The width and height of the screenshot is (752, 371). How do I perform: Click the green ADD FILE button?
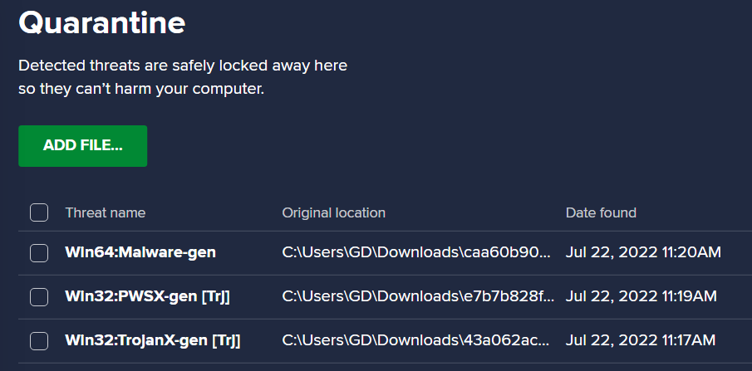click(82, 146)
